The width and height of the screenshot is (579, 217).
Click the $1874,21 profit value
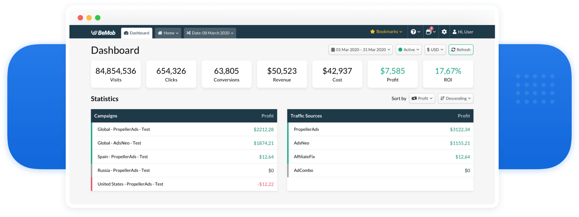(264, 143)
